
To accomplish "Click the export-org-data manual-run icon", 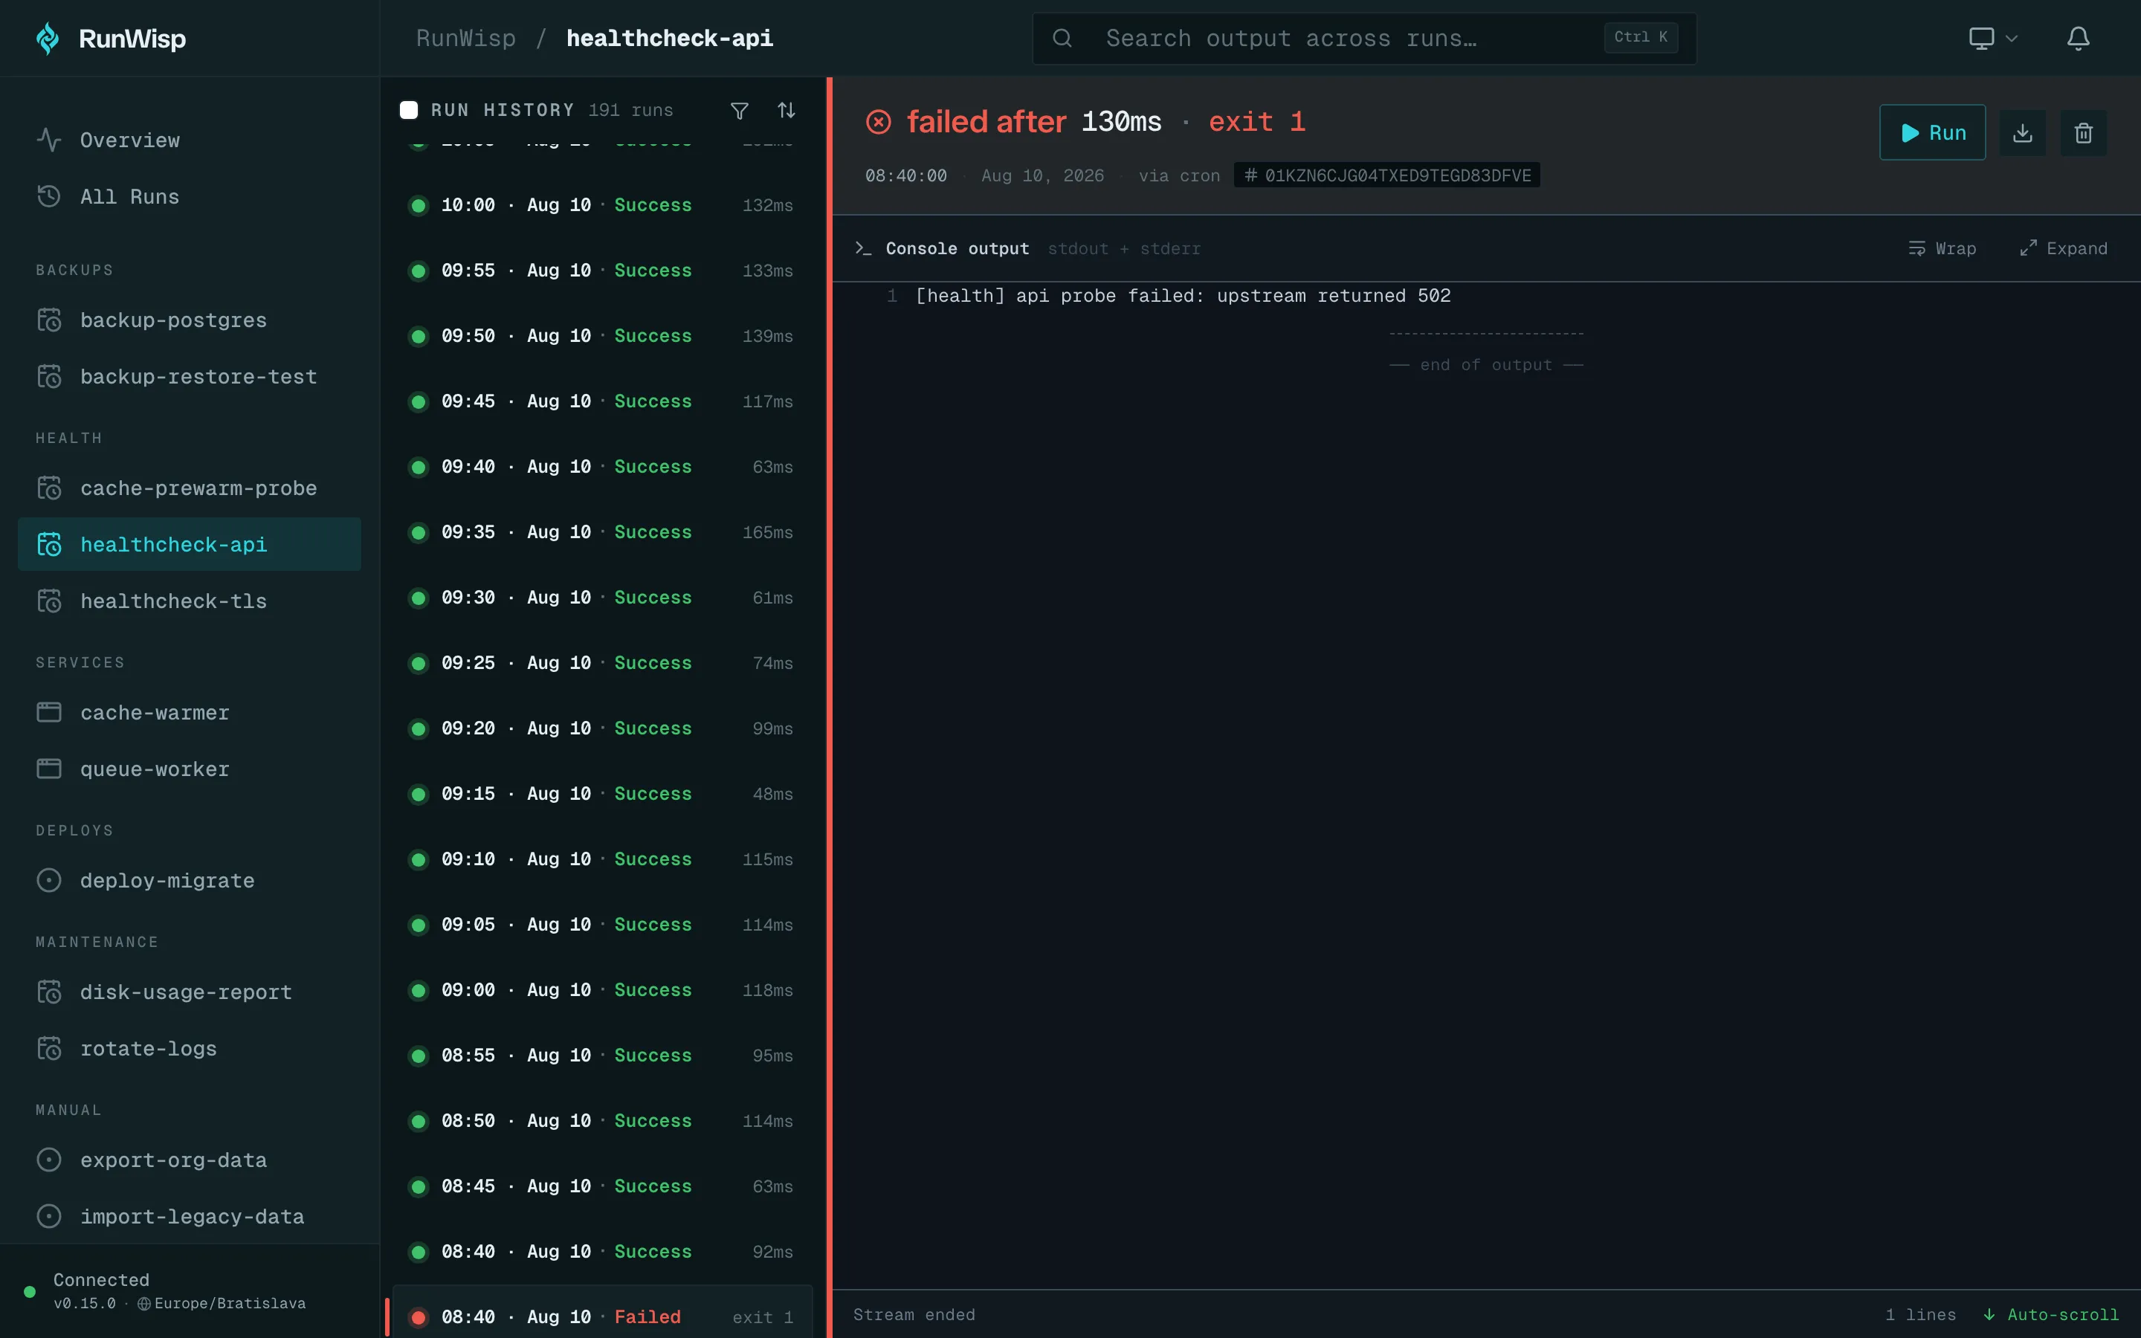I will point(48,1160).
